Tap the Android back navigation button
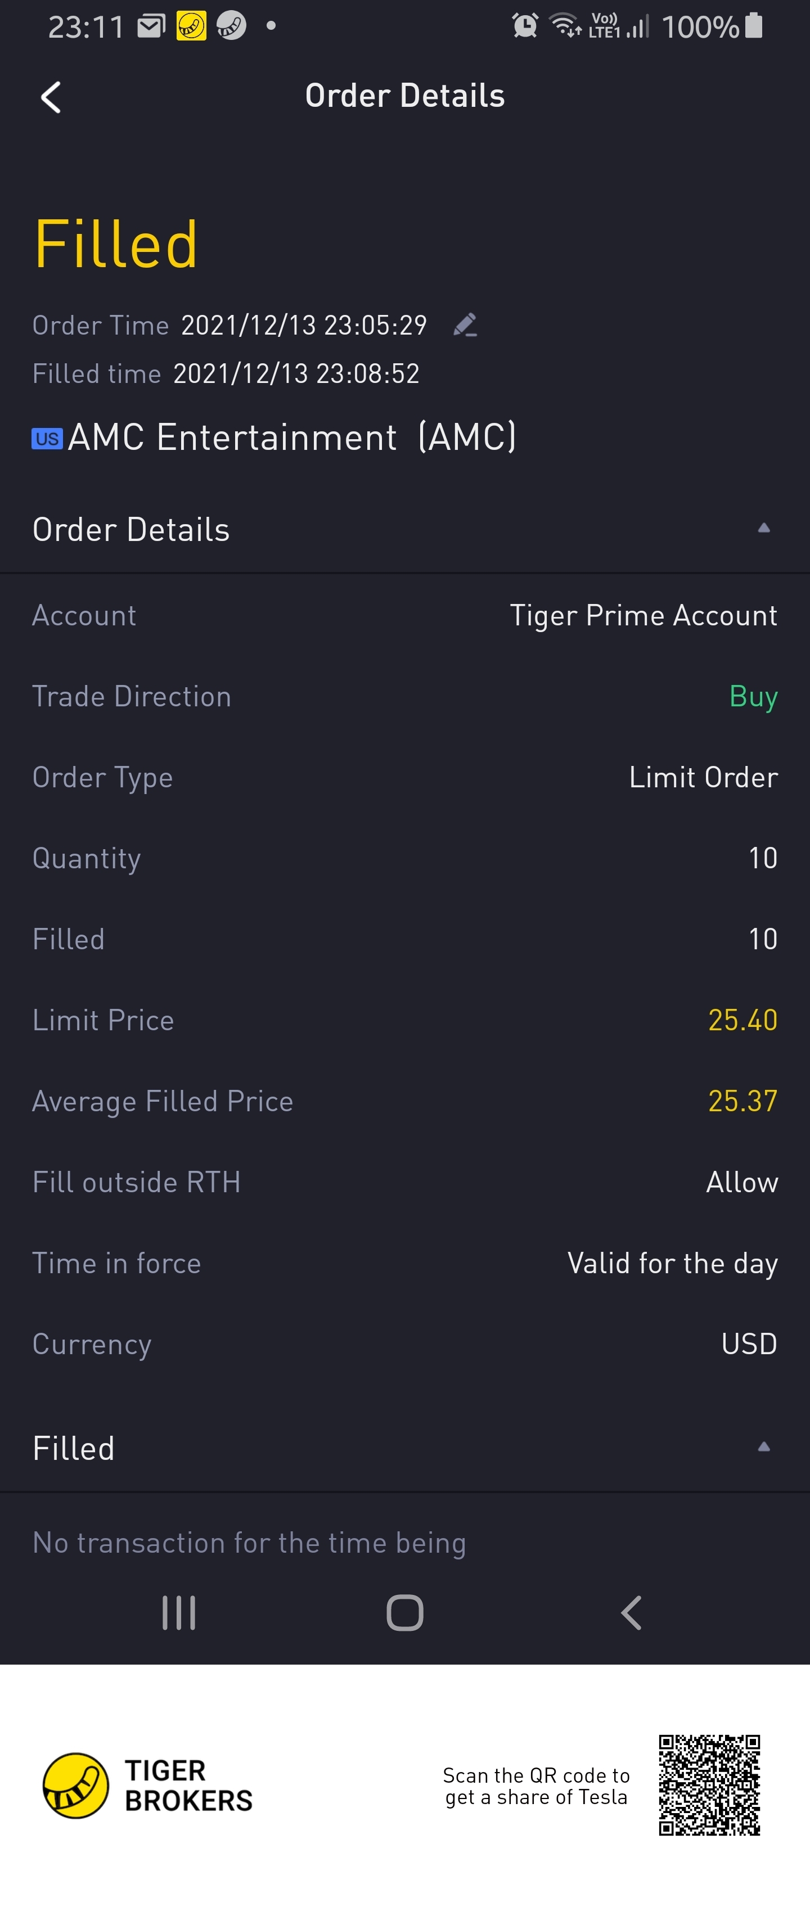The width and height of the screenshot is (810, 1907). [x=631, y=1612]
